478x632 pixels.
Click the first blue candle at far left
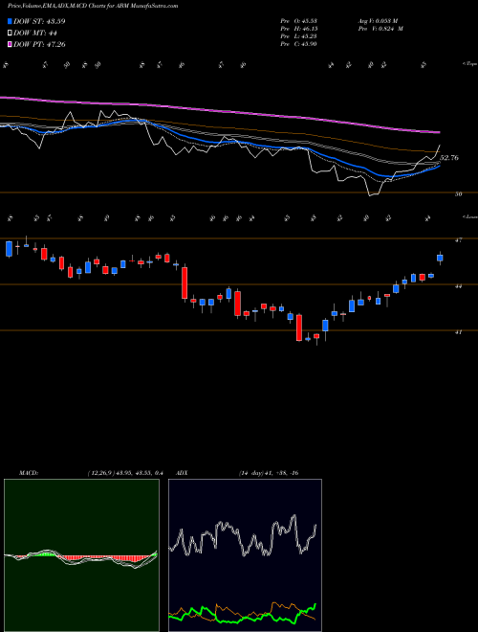coord(10,249)
